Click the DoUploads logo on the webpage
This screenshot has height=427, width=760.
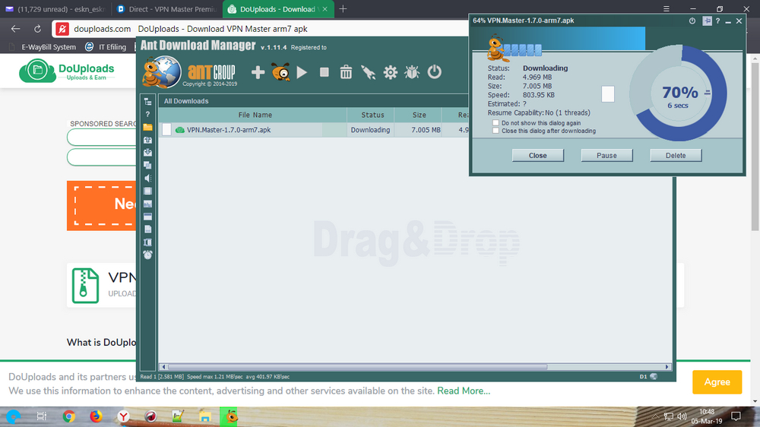pyautogui.click(x=67, y=71)
